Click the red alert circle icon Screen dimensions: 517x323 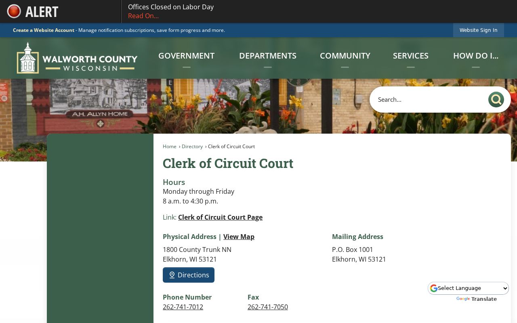[x=14, y=11]
